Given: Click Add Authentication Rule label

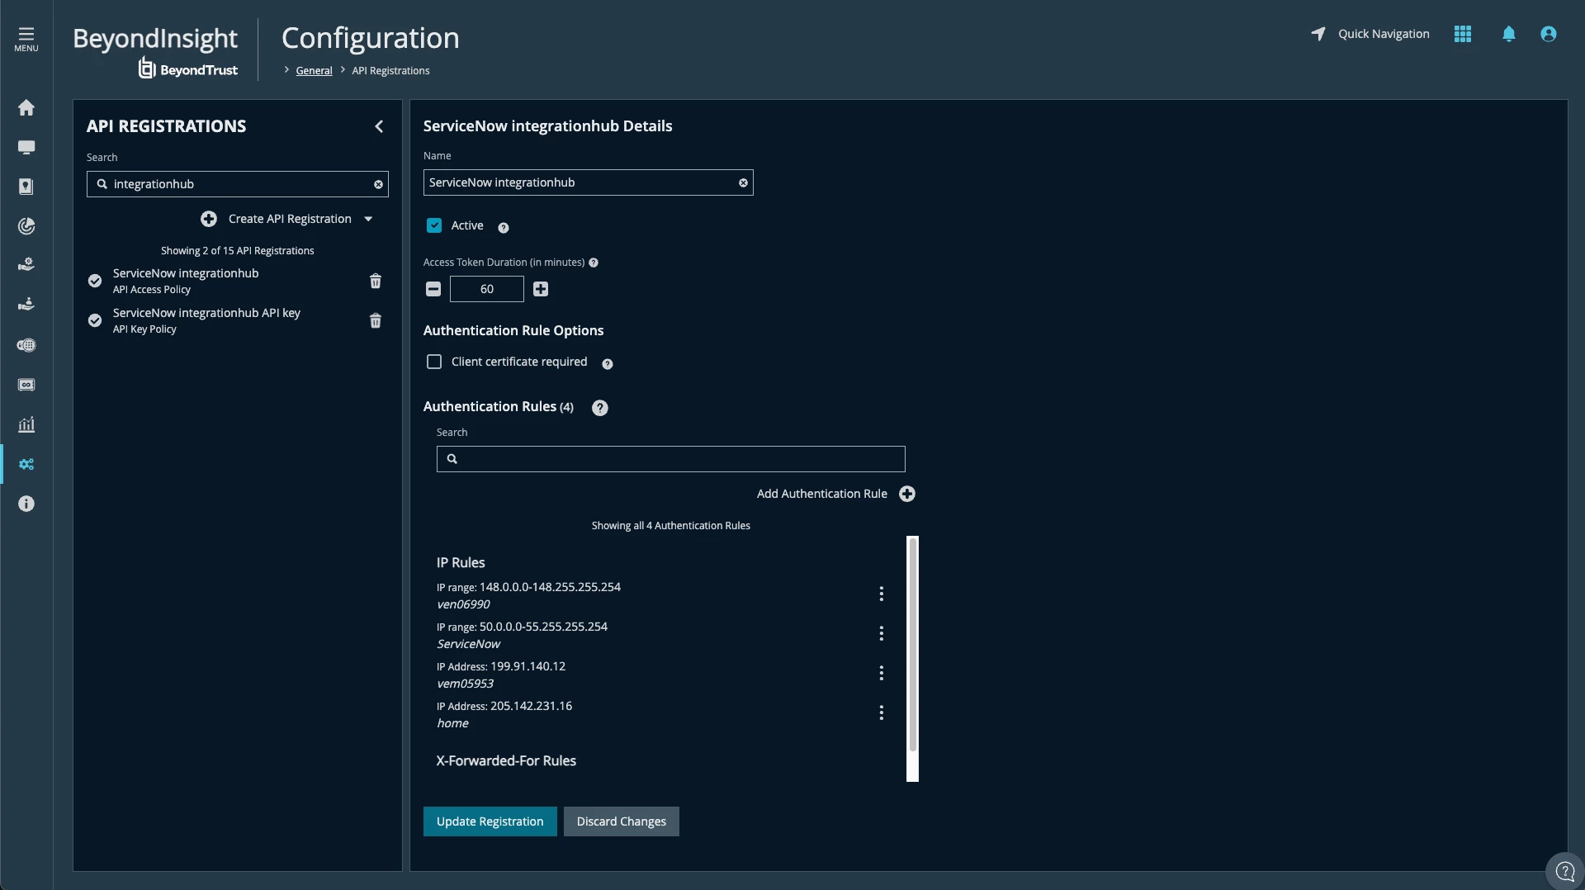Looking at the screenshot, I should tap(822, 494).
